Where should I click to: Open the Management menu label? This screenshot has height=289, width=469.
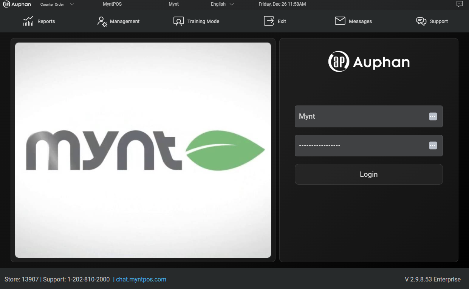pyautogui.click(x=125, y=21)
